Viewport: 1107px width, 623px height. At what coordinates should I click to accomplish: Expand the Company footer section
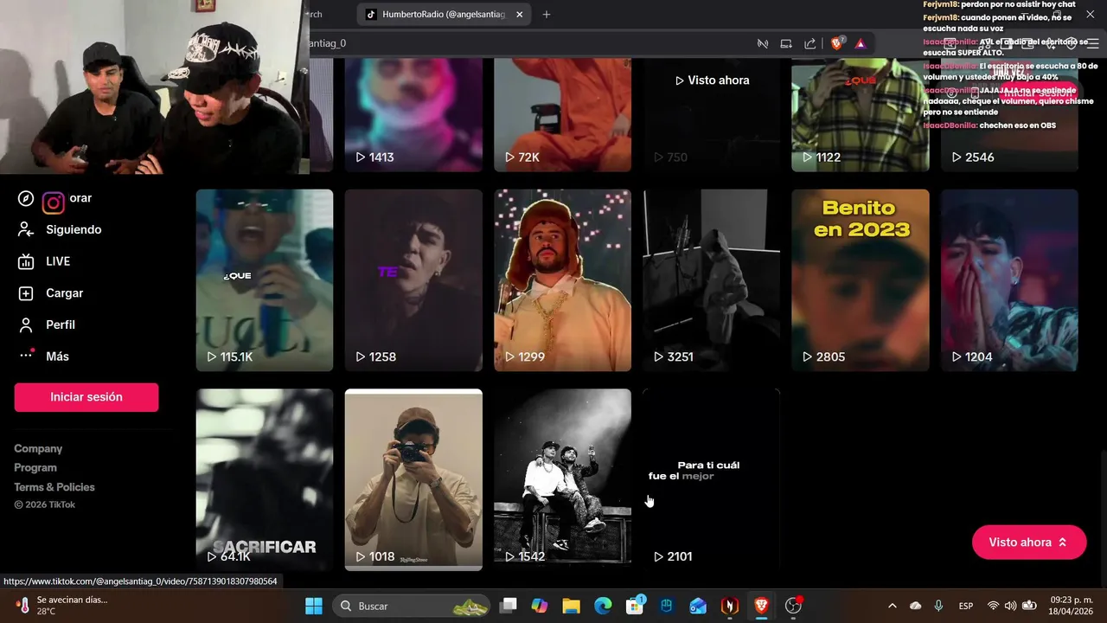tap(38, 448)
